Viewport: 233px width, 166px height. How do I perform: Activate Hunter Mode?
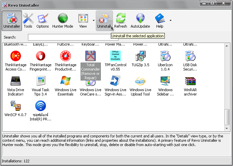63,20
